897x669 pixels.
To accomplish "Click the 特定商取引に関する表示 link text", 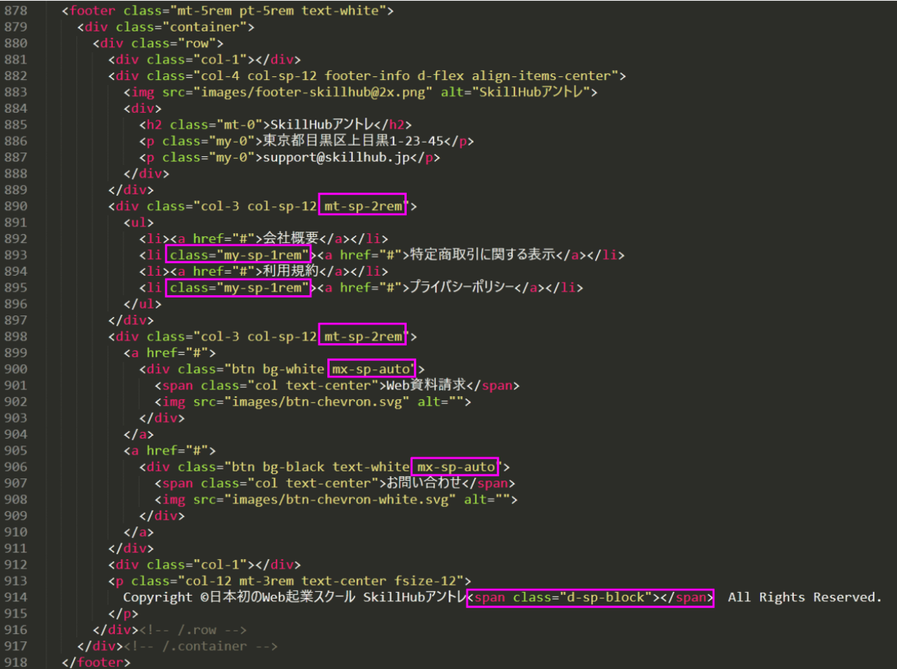I will [482, 256].
